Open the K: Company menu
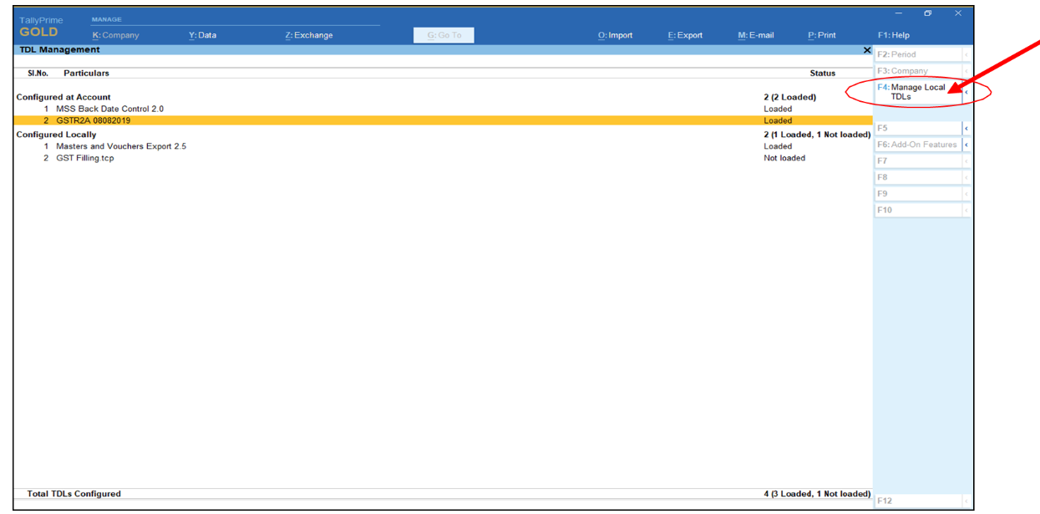Viewport: 1040px width, 514px height. tap(115, 35)
